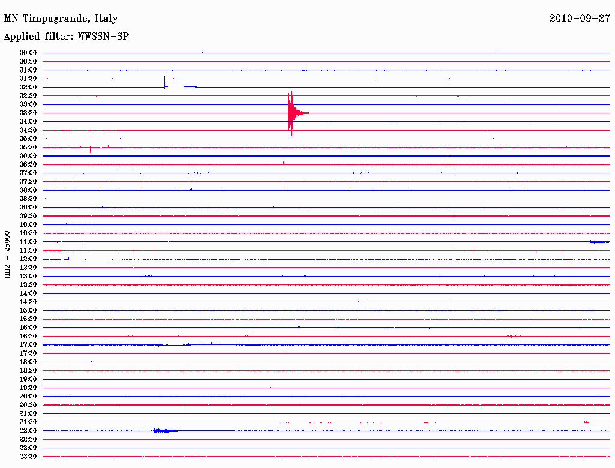This screenshot has width=615, height=468.
Task: Click the red downward spike on the 05:30 trace
Action: (91, 150)
